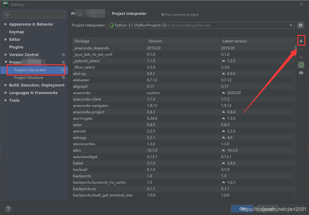Click the help question mark button
Viewport: 309px width, 215px height.
click(x=8, y=209)
